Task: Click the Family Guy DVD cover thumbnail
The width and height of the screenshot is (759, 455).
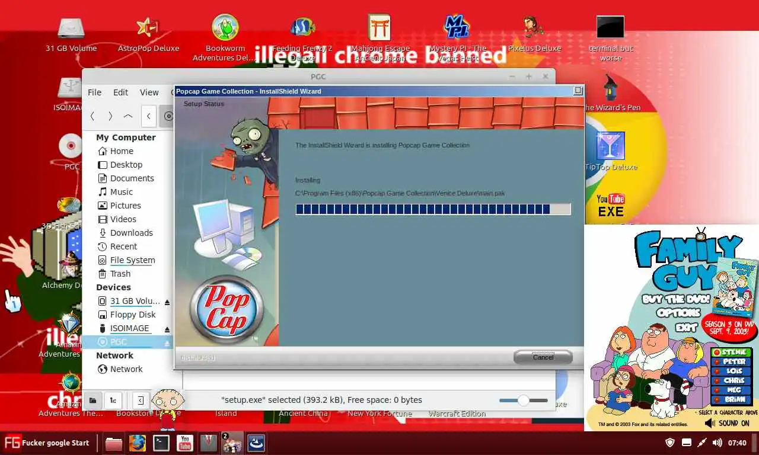Action: pos(734,286)
